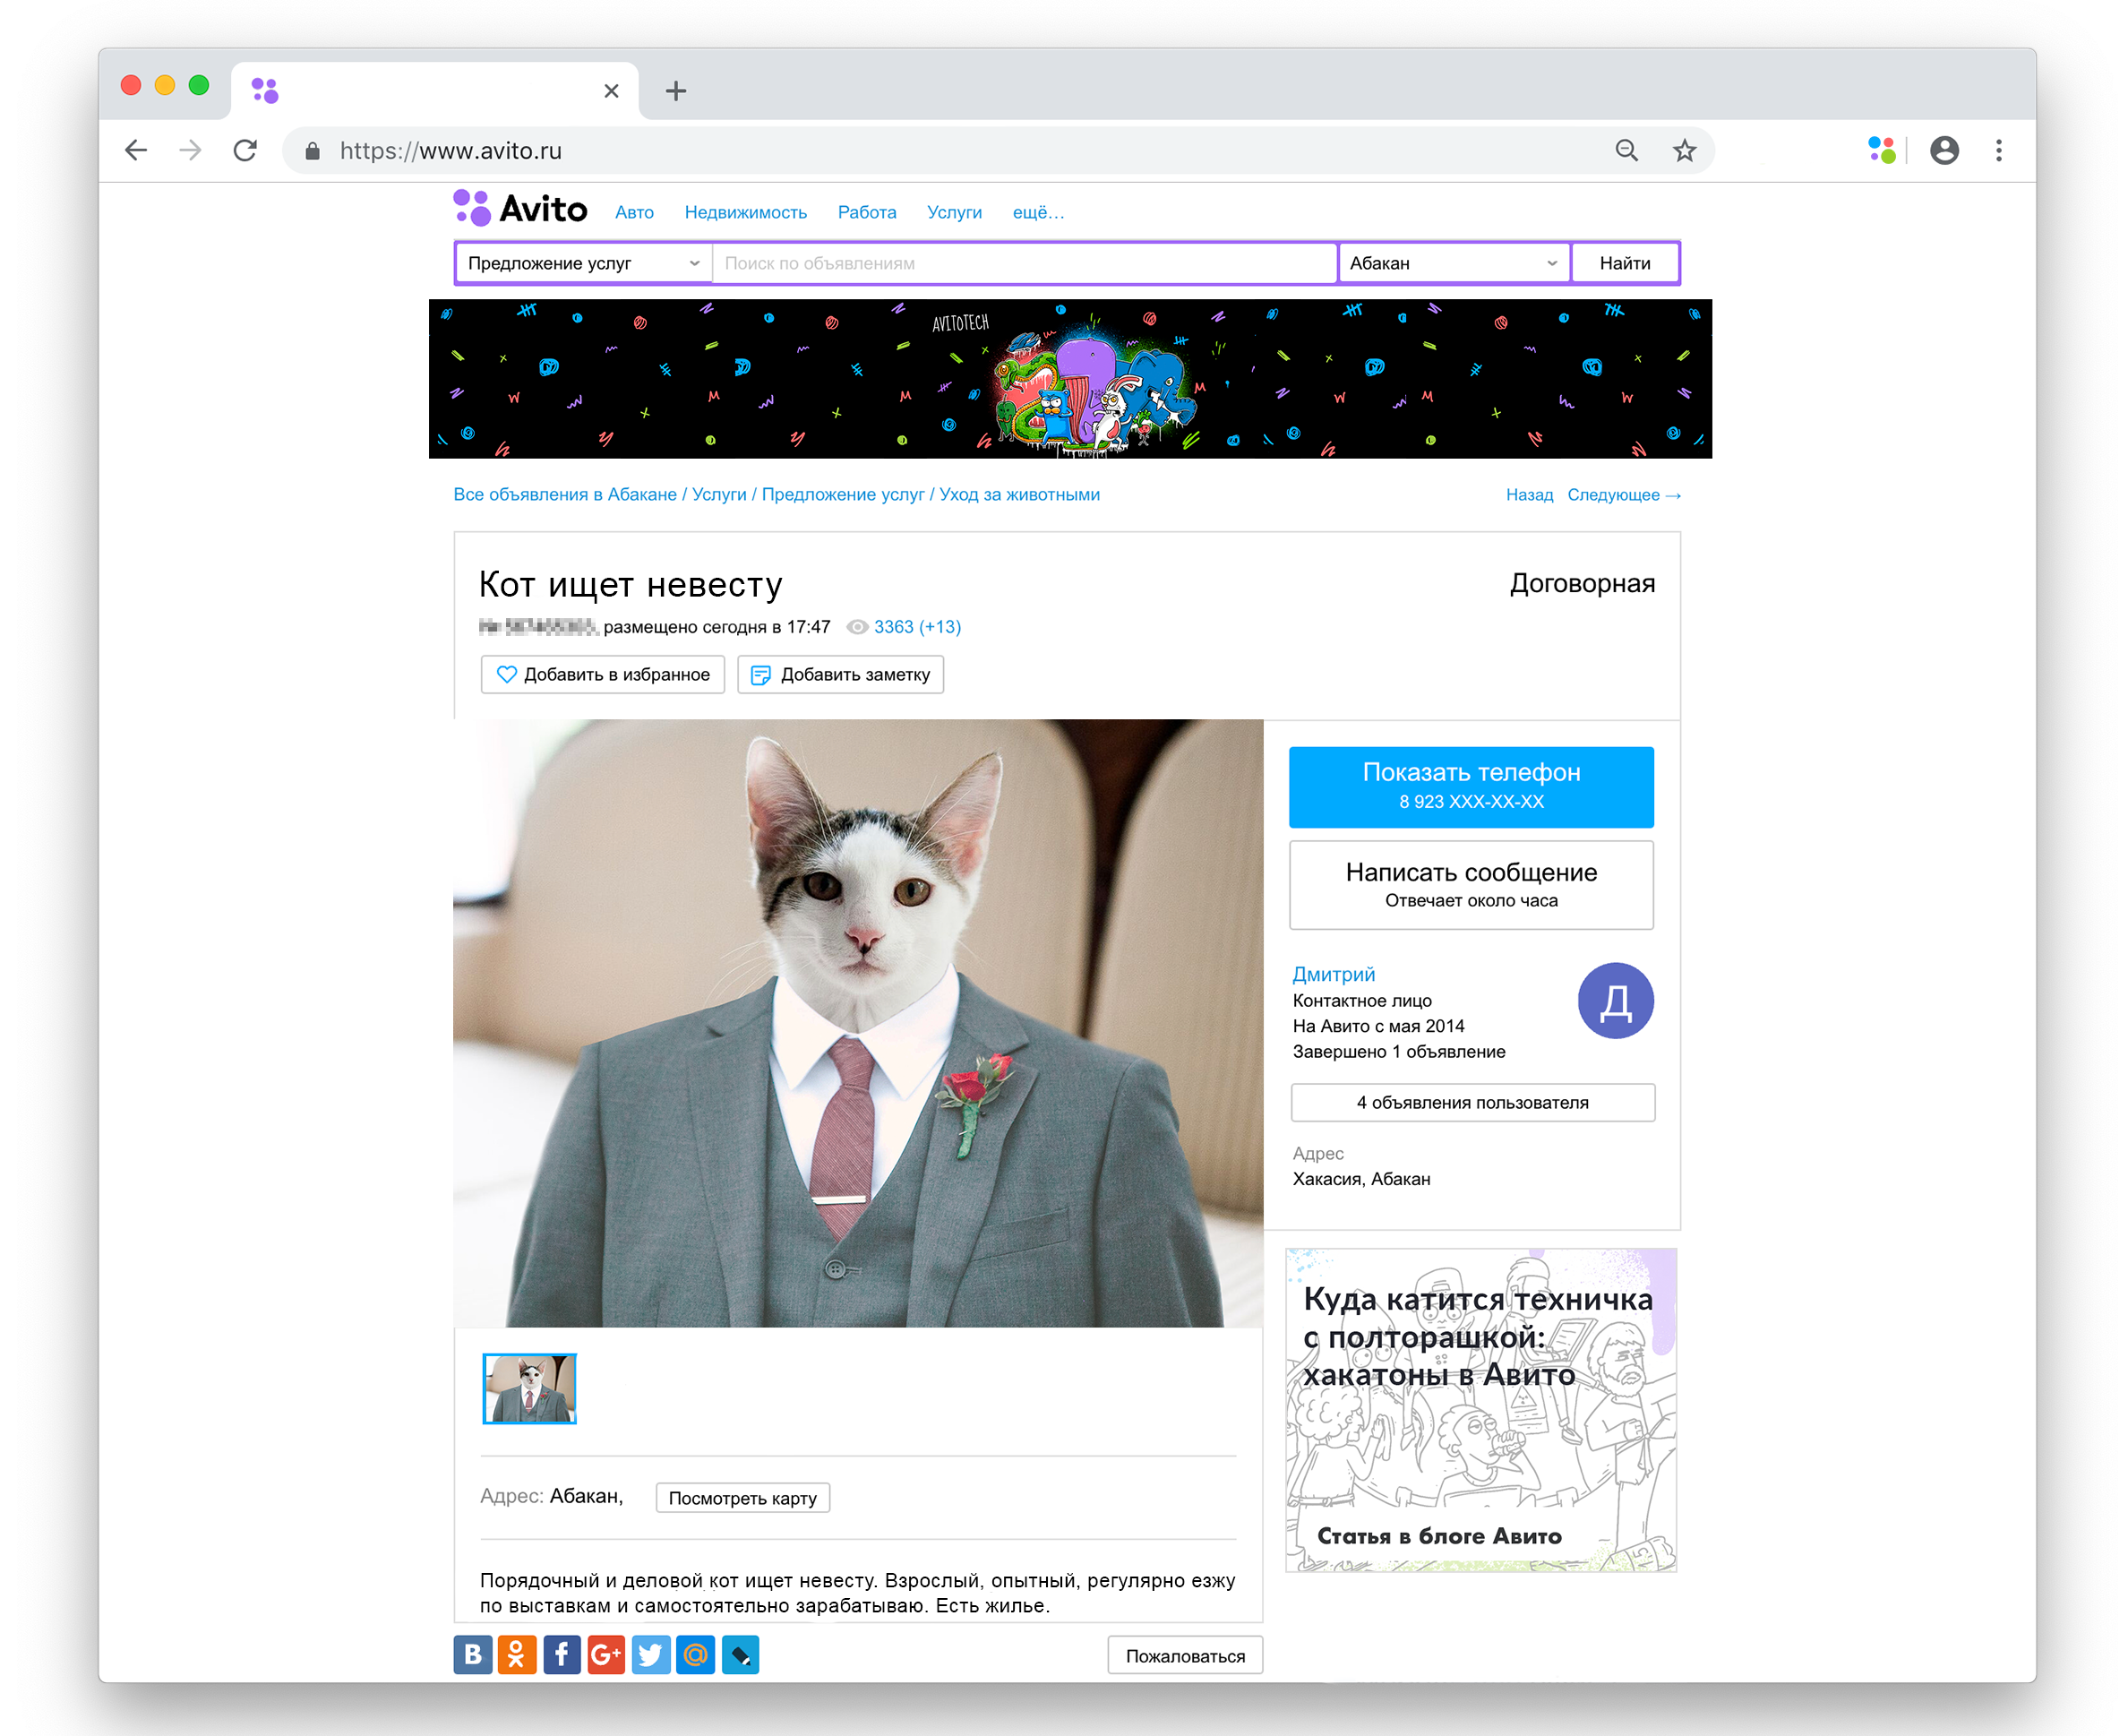
Task: Open the Недвижимость menu item
Action: 745,212
